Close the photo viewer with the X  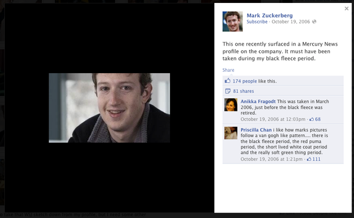coord(347,8)
